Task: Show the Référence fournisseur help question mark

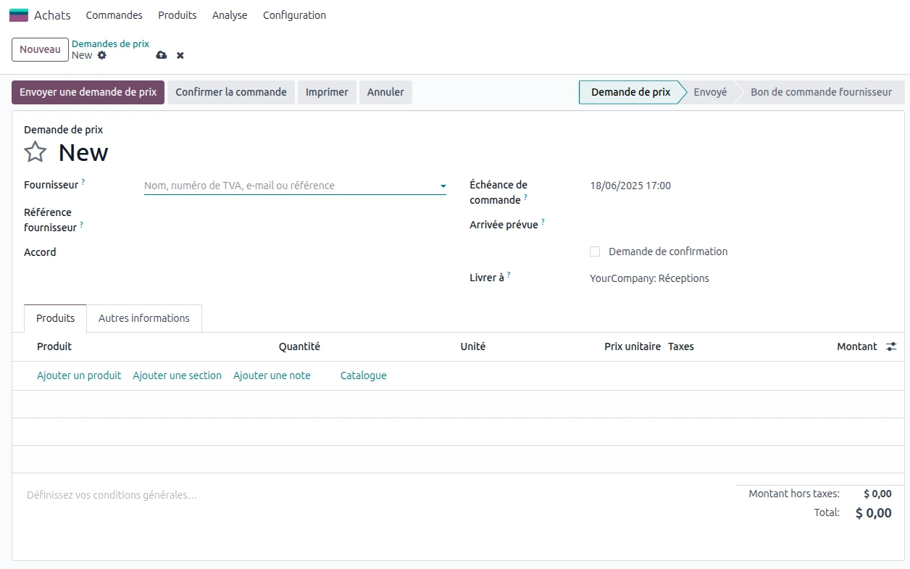Action: pyautogui.click(x=81, y=225)
